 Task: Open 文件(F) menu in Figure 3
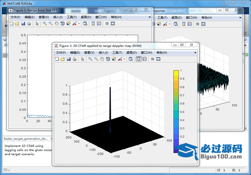(x=61, y=52)
